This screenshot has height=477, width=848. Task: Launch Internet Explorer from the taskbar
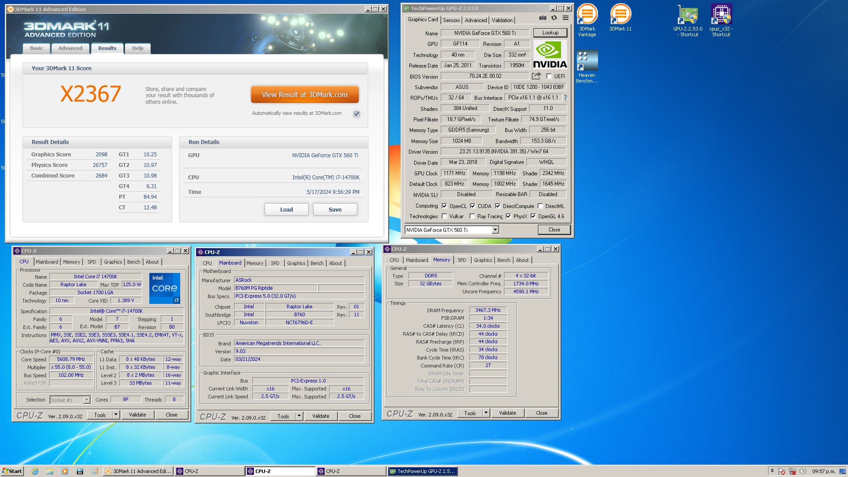click(35, 471)
